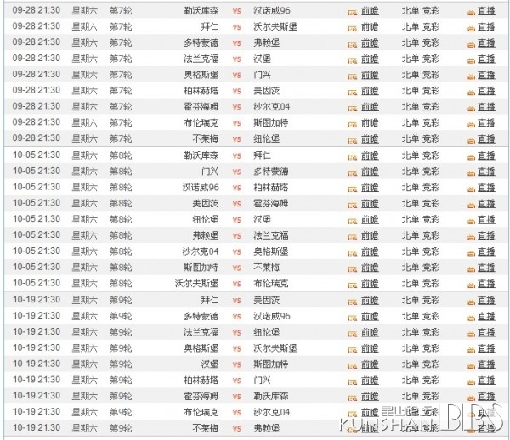510x440 pixels.
Task: Click preview icon in 弗赖堡 vs 法兰克福 row
Action: click(352, 238)
